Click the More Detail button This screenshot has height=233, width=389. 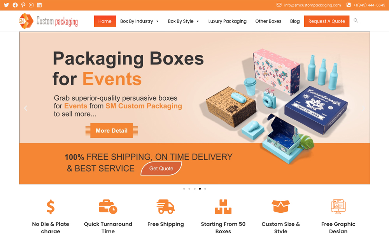[x=112, y=130]
